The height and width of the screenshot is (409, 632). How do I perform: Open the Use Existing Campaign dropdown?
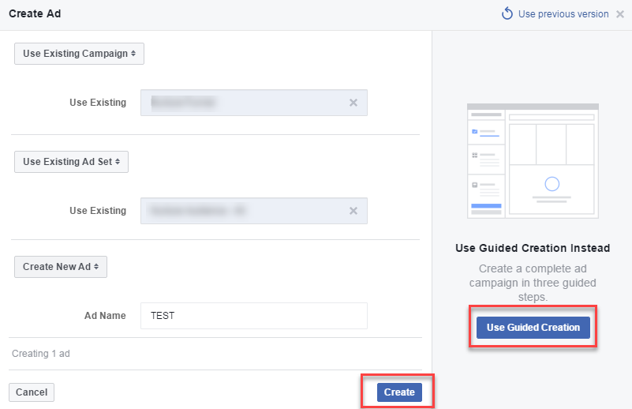(x=79, y=53)
